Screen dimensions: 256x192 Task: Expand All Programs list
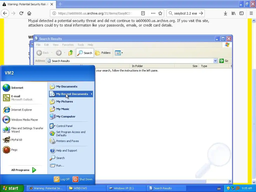[24, 170]
